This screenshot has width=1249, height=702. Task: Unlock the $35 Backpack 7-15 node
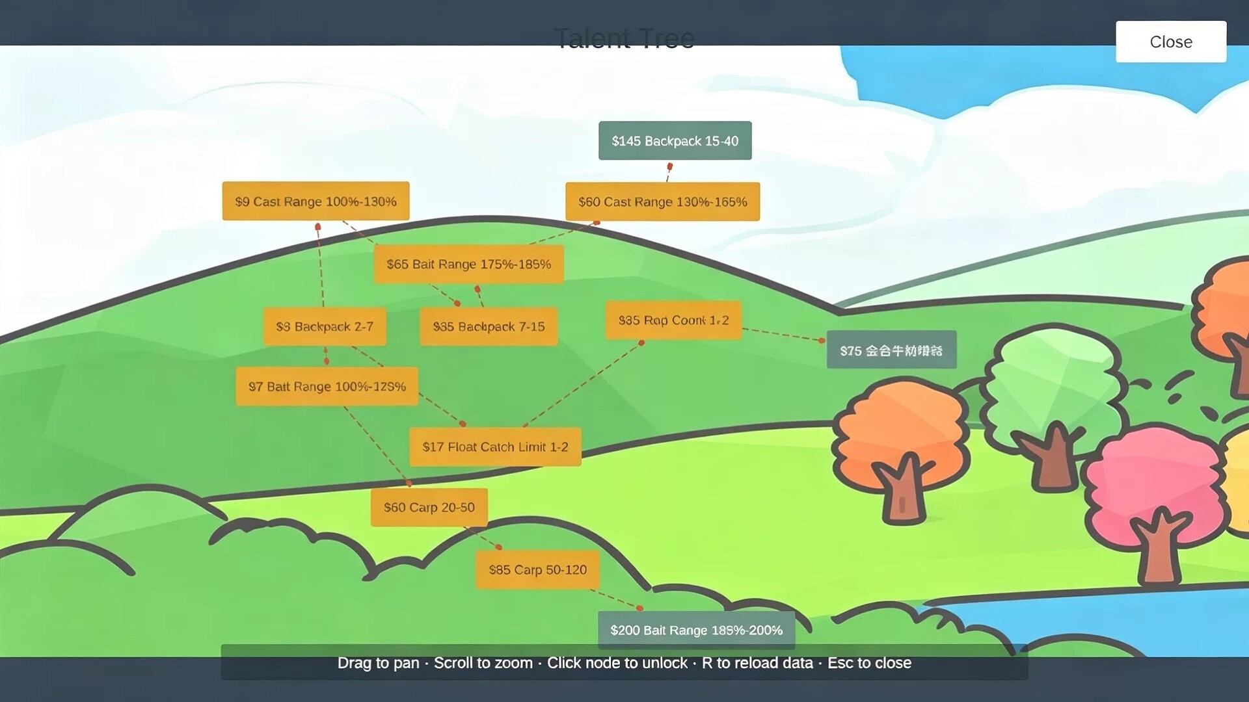(489, 326)
